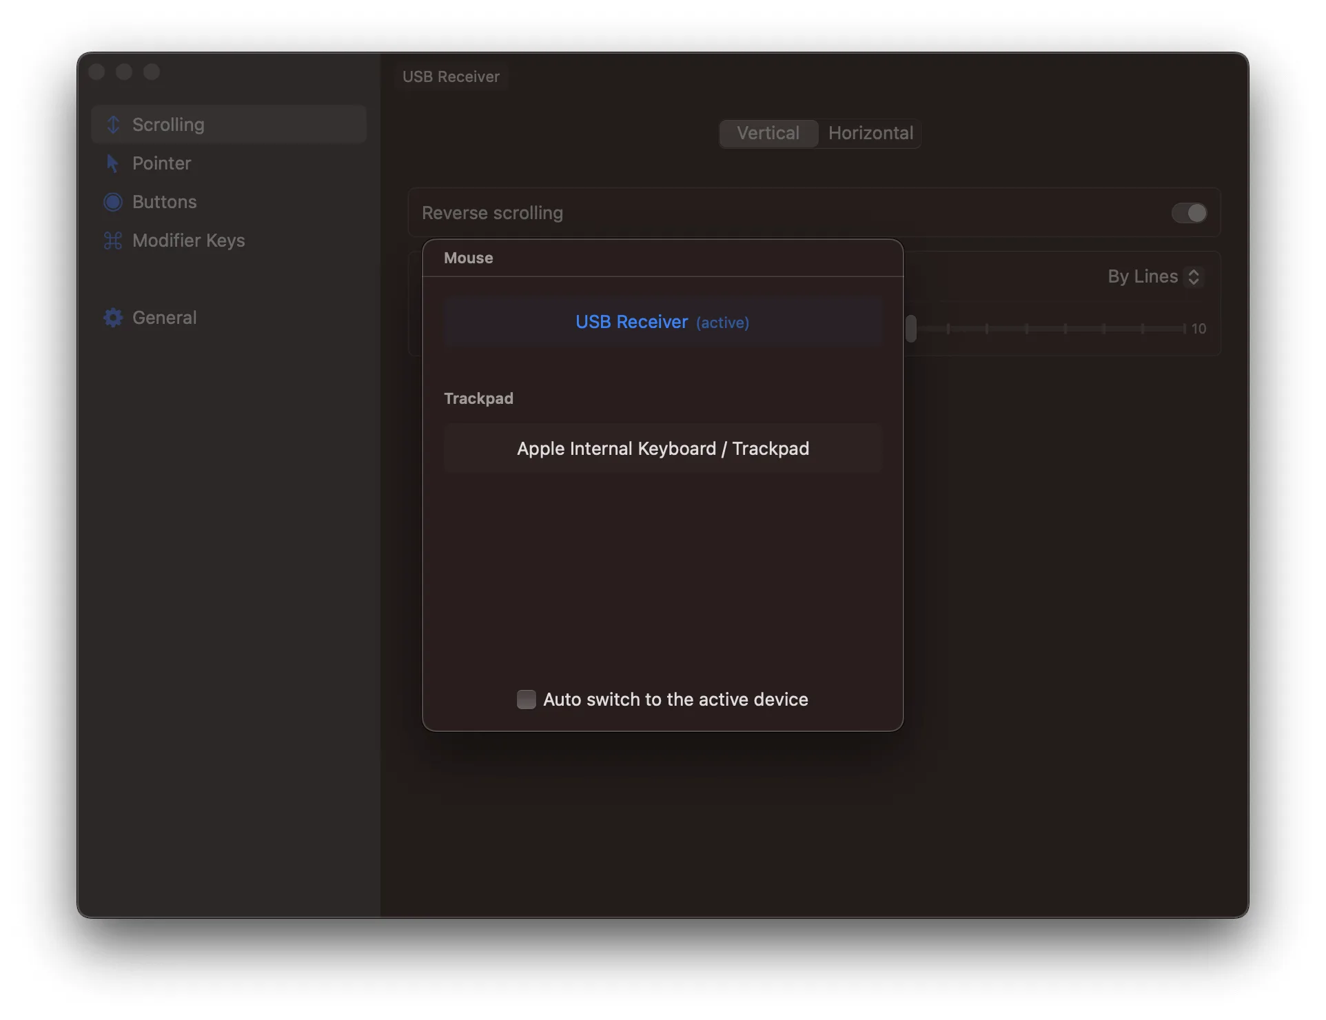
Task: Click the Scrolling arrows icon in sidebar
Action: pos(113,125)
